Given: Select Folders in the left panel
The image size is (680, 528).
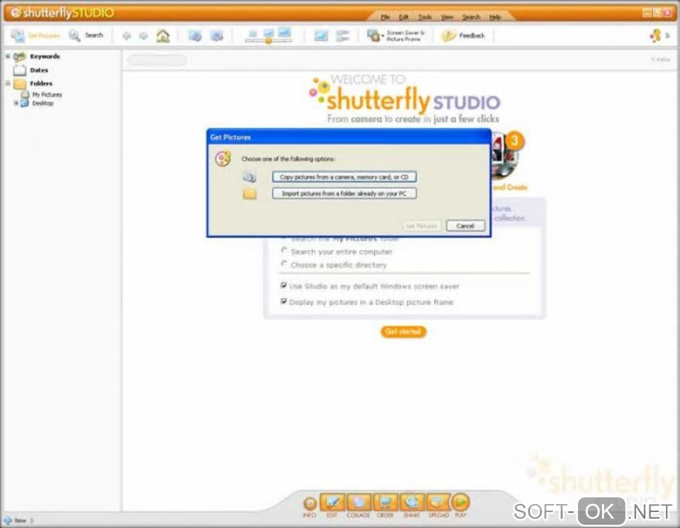Looking at the screenshot, I should pos(41,83).
